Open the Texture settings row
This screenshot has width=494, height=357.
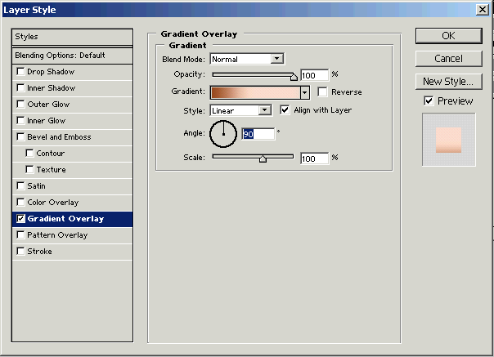pos(72,170)
